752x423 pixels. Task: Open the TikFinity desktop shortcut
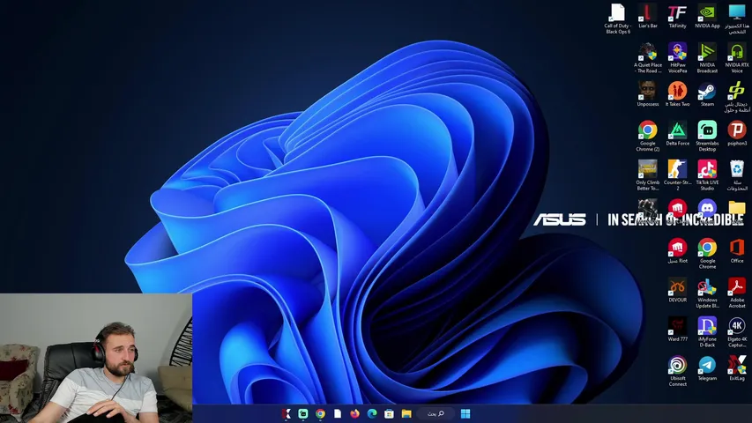[677, 15]
